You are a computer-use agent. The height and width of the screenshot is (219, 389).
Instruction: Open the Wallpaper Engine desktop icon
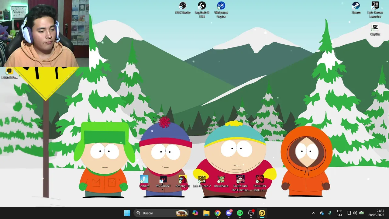(221, 10)
